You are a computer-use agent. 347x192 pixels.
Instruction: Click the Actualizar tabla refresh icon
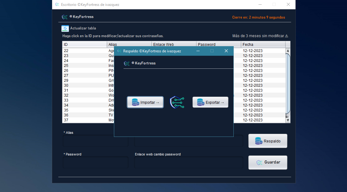pos(65,28)
